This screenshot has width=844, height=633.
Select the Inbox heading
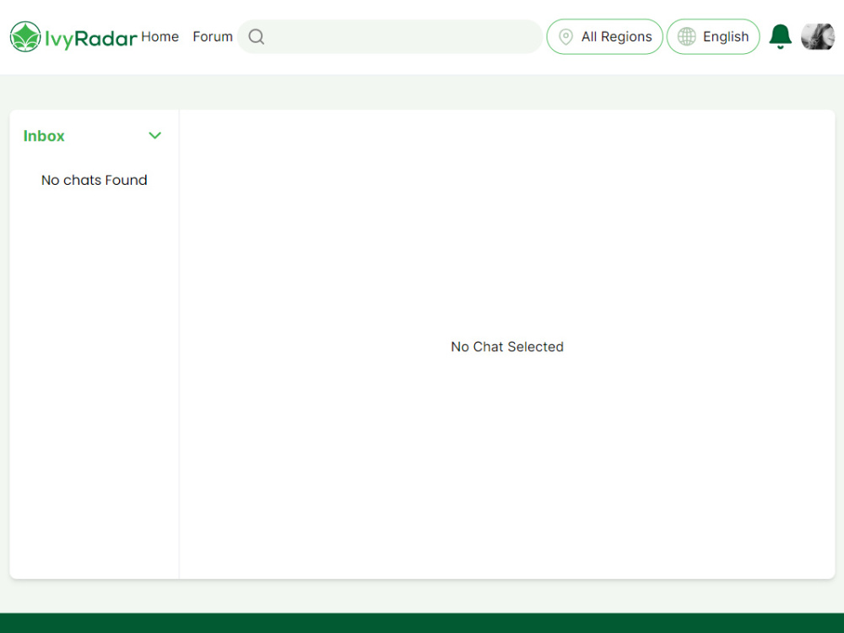tap(44, 136)
